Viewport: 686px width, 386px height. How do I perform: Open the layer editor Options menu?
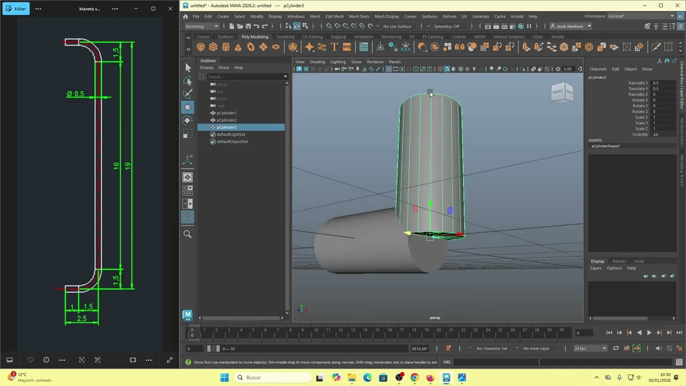tap(614, 268)
